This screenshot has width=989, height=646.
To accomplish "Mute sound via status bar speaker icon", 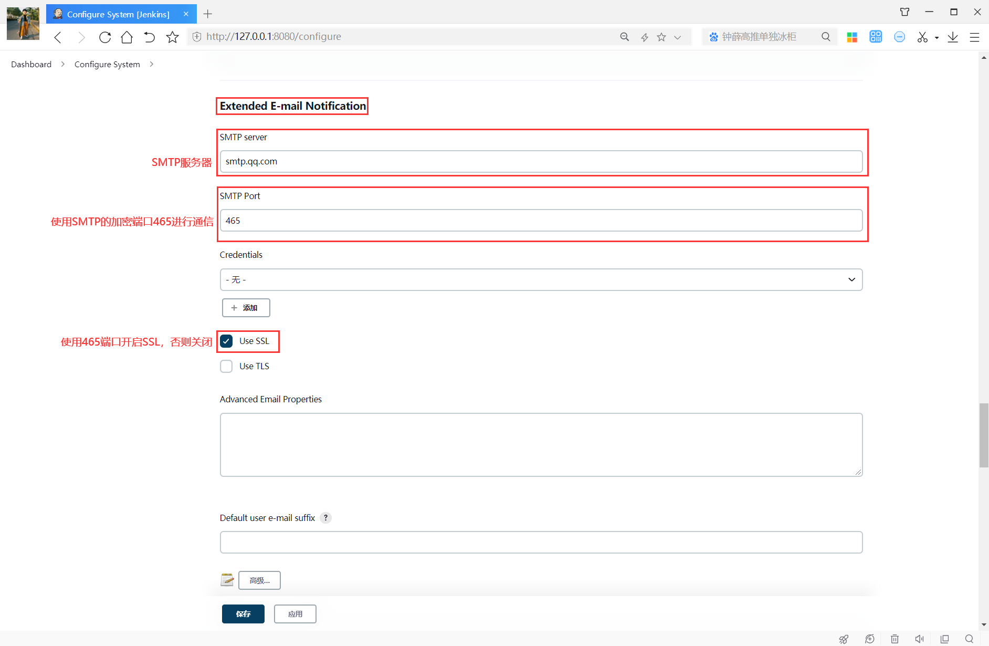I will pos(919,639).
